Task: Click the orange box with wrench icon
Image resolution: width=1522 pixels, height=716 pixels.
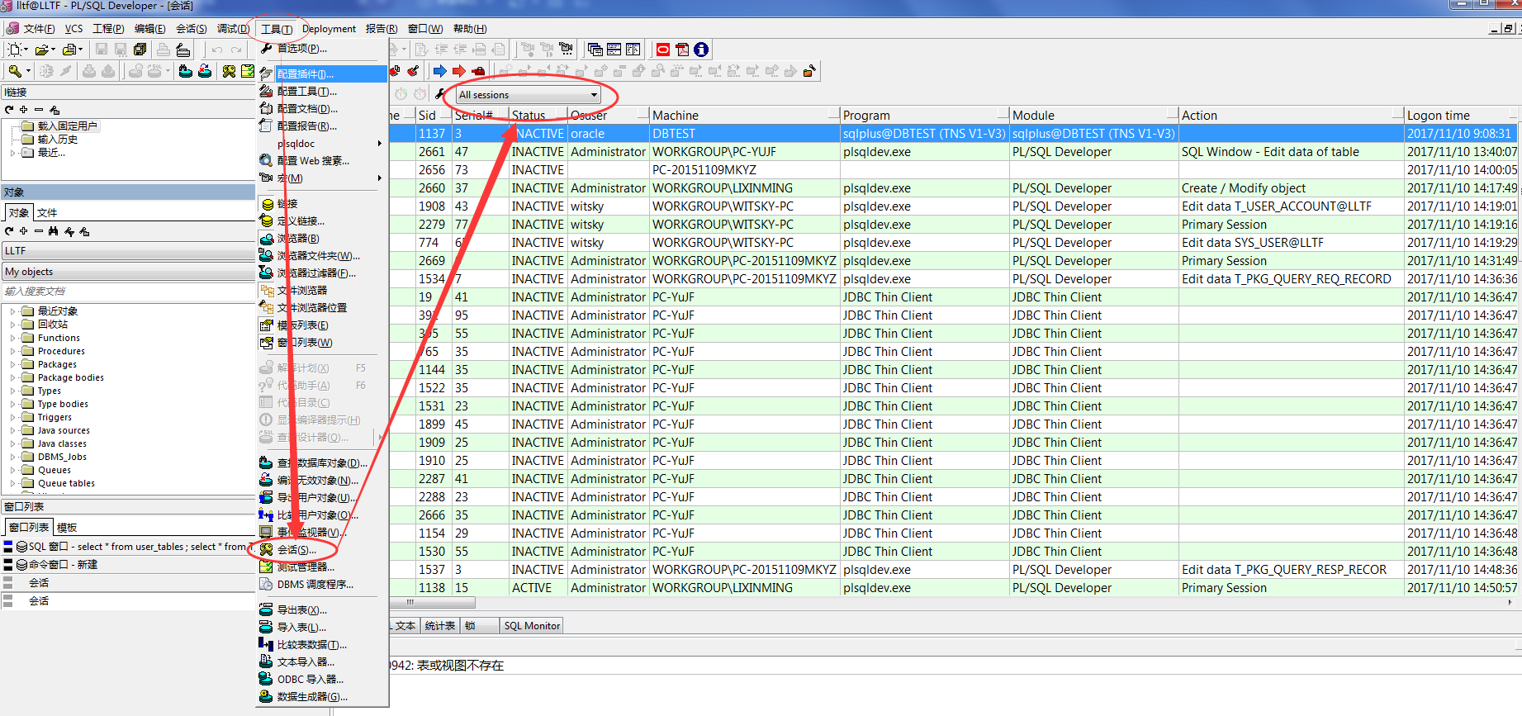Action: pos(808,71)
